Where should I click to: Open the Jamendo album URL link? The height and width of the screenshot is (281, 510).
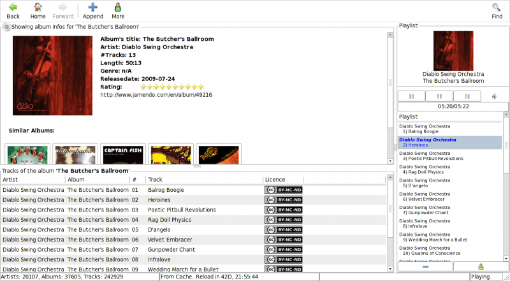click(156, 95)
